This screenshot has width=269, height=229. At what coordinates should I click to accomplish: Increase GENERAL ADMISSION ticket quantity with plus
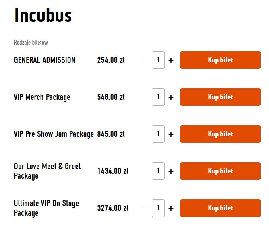[x=171, y=60]
